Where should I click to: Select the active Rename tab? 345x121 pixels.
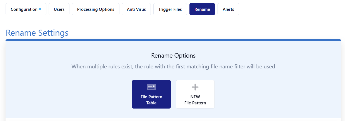tap(202, 9)
